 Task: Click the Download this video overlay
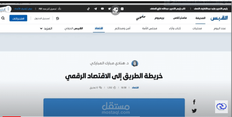coord(192,2)
